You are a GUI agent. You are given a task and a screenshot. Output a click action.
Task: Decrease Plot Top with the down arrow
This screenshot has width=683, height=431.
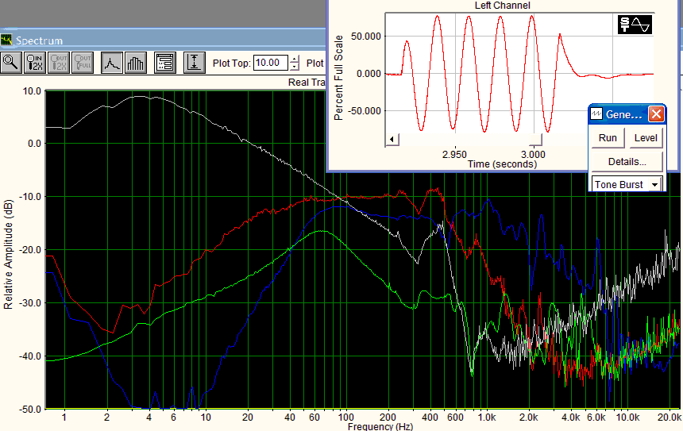pos(295,67)
